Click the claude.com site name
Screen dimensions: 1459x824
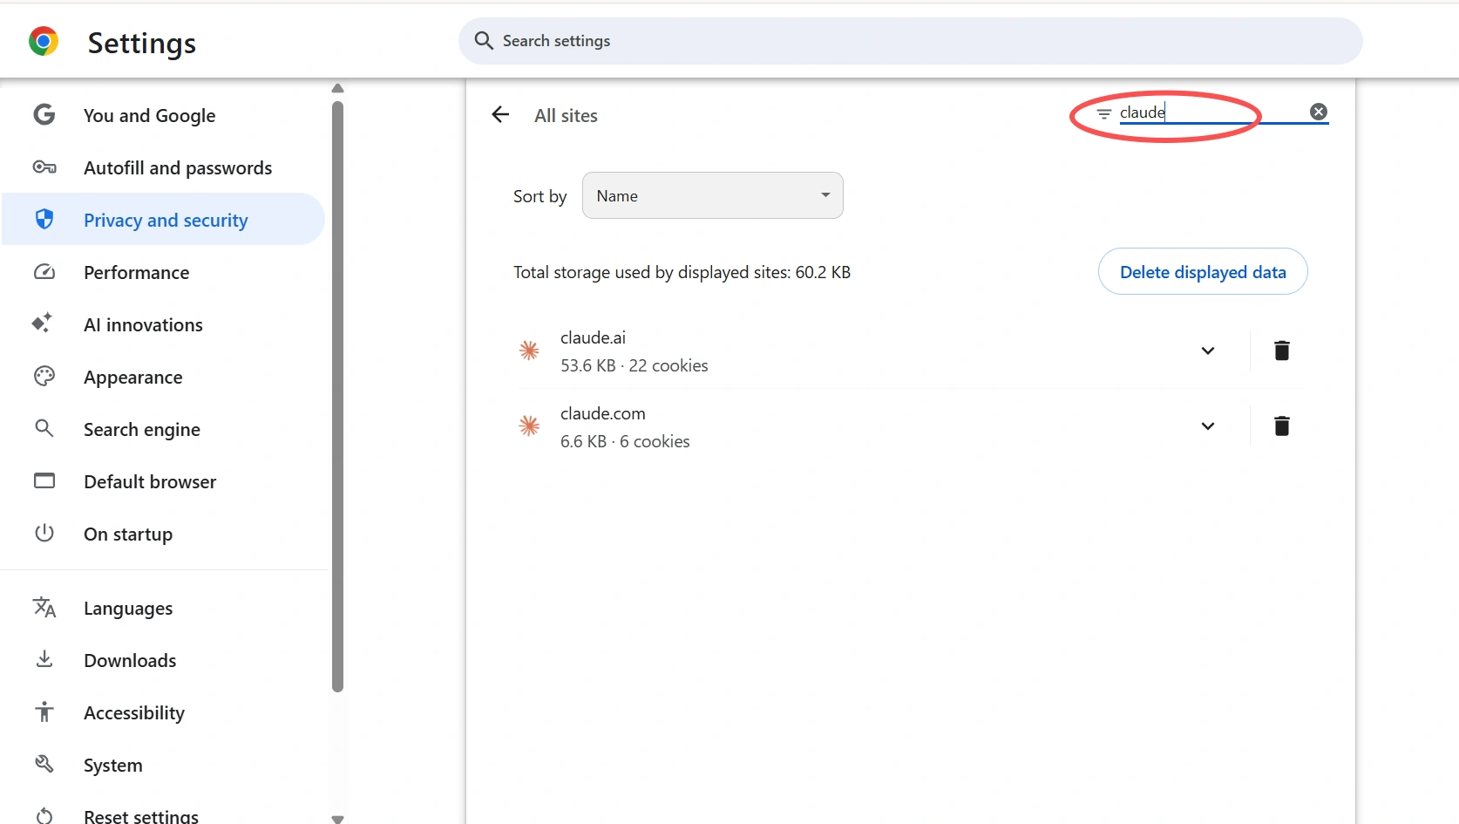click(603, 413)
